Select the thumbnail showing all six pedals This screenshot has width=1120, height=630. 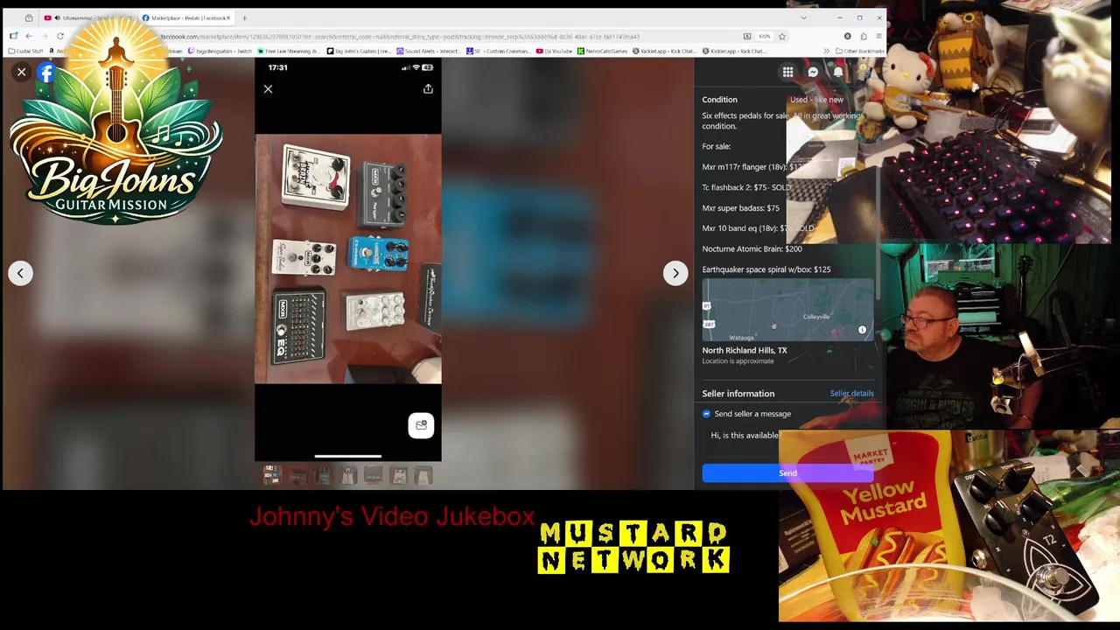point(272,475)
